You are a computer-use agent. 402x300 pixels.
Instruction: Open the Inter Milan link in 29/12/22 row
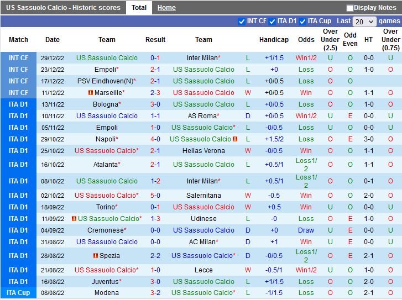point(202,58)
